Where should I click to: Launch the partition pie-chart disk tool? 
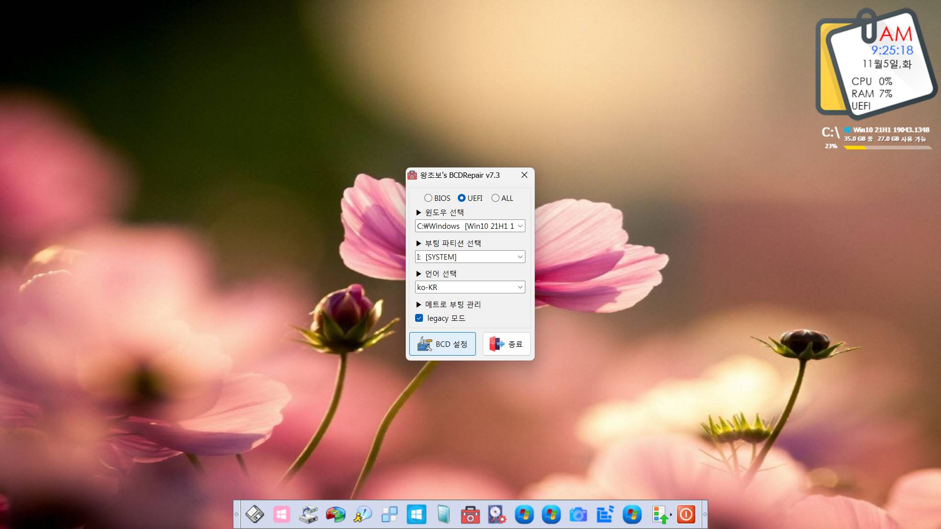[x=336, y=514]
